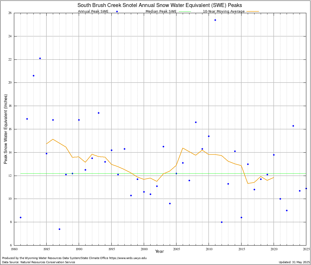The width and height of the screenshot is (311, 265).
Task: Select the 'Annual Peak SWE' legend label
Action: [93, 11]
